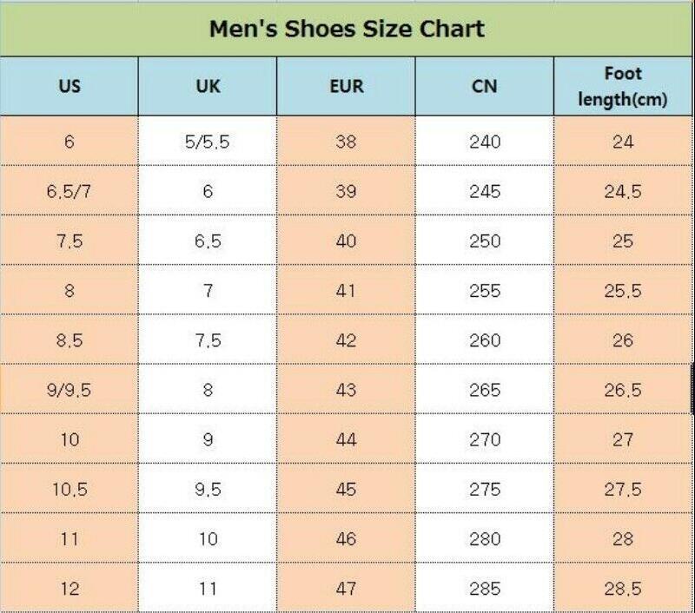Viewport: 695px width, 613px height.
Task: Click foot length 25.5 cell
Action: pyautogui.click(x=623, y=291)
